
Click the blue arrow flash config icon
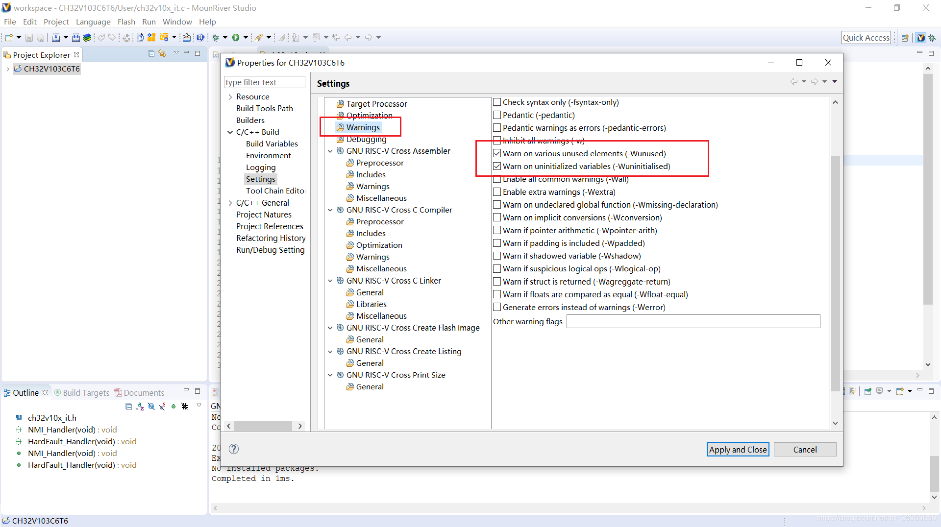[x=200, y=38]
